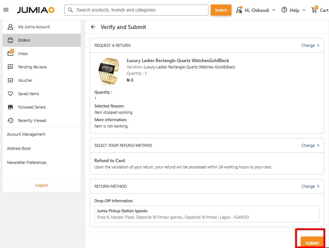Screen dimensions: 329x248
Task: Change the refund method
Action: (x=310, y=145)
